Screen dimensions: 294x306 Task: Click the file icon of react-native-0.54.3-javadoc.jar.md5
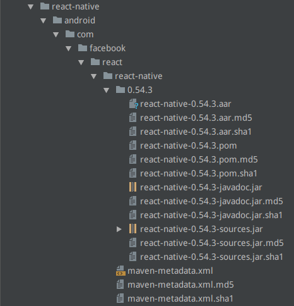tap(132, 201)
